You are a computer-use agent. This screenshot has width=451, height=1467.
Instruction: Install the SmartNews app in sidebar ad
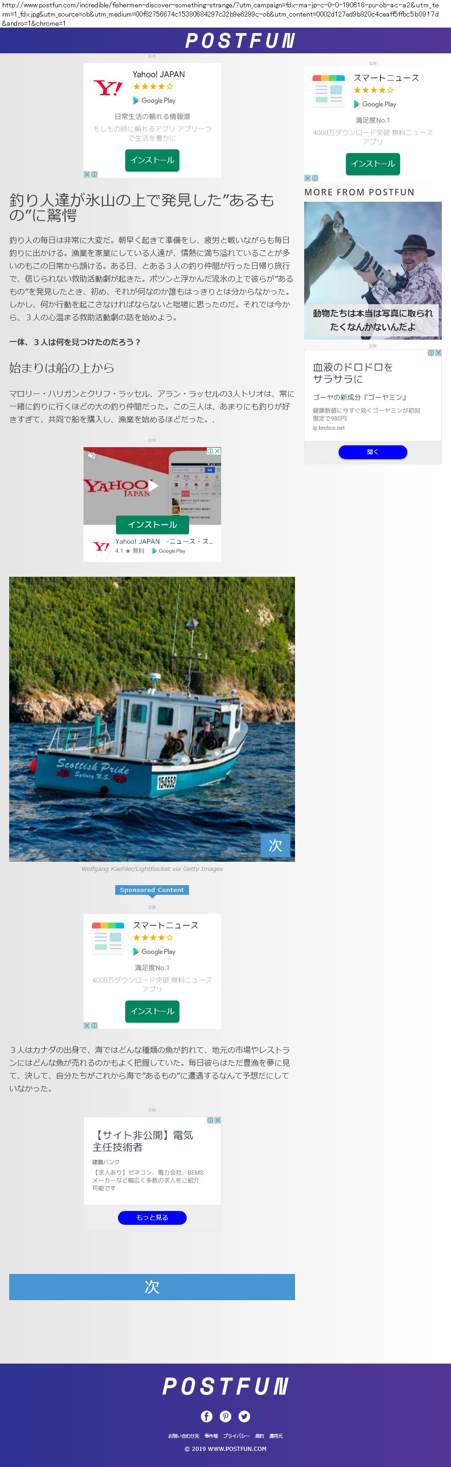[x=373, y=164]
